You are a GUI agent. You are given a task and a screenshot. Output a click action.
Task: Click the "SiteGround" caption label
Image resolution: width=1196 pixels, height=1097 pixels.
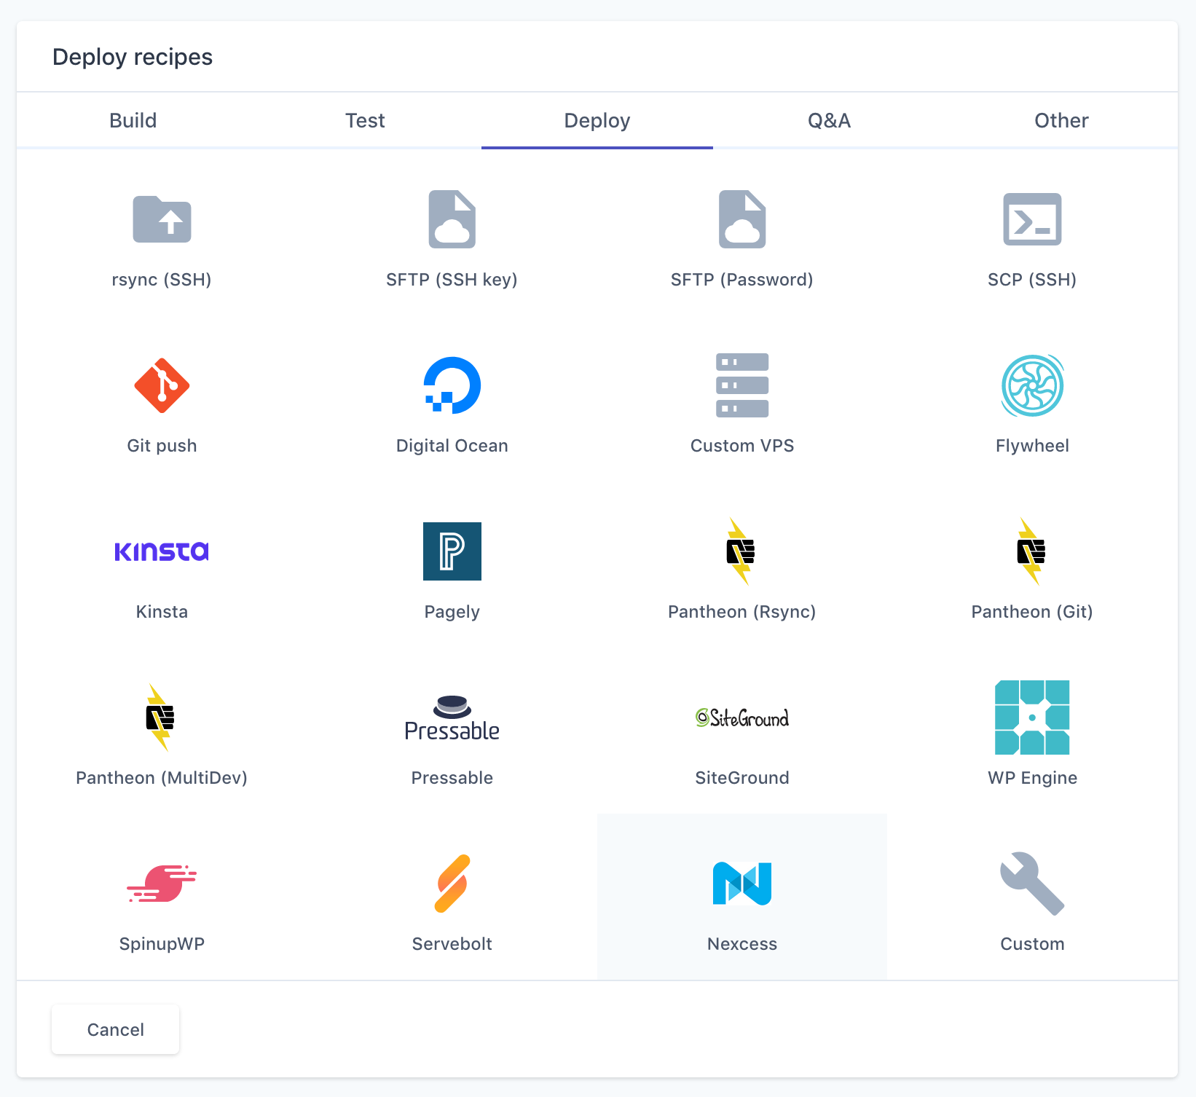(x=742, y=778)
